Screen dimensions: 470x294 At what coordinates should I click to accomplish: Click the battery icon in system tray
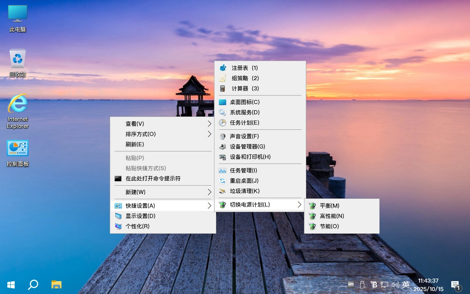[x=362, y=284]
